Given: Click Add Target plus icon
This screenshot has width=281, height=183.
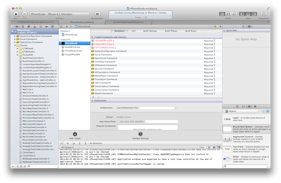Looking at the screenshot, I should coord(75,134).
